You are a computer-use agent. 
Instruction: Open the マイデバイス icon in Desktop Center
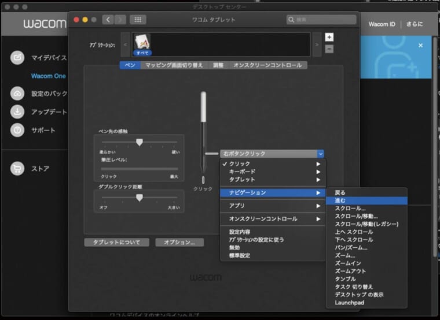pos(17,57)
